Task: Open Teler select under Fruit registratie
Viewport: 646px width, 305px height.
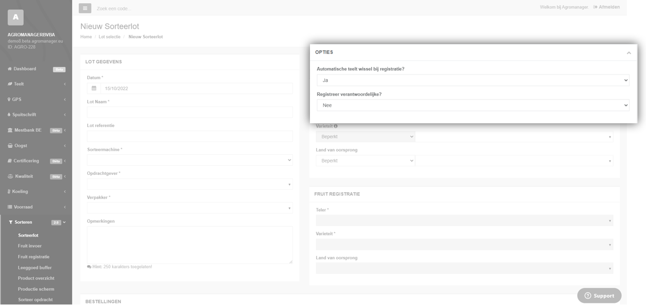Action: [x=465, y=221]
